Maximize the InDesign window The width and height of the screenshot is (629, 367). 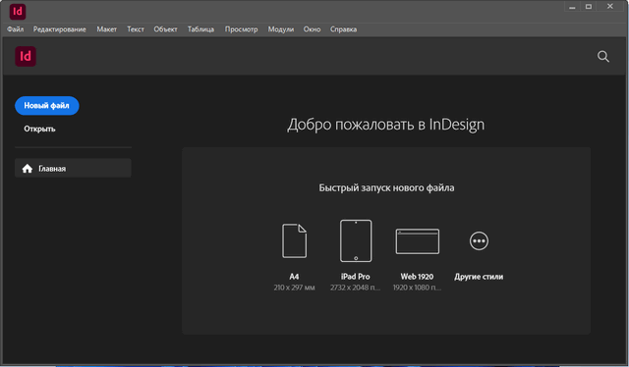(589, 7)
